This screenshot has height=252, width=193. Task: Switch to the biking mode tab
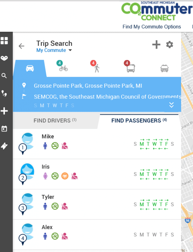coord(63,68)
